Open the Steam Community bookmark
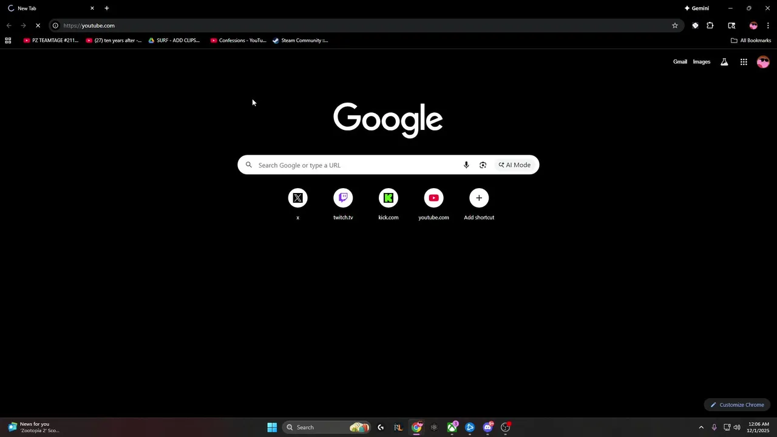 click(300, 41)
